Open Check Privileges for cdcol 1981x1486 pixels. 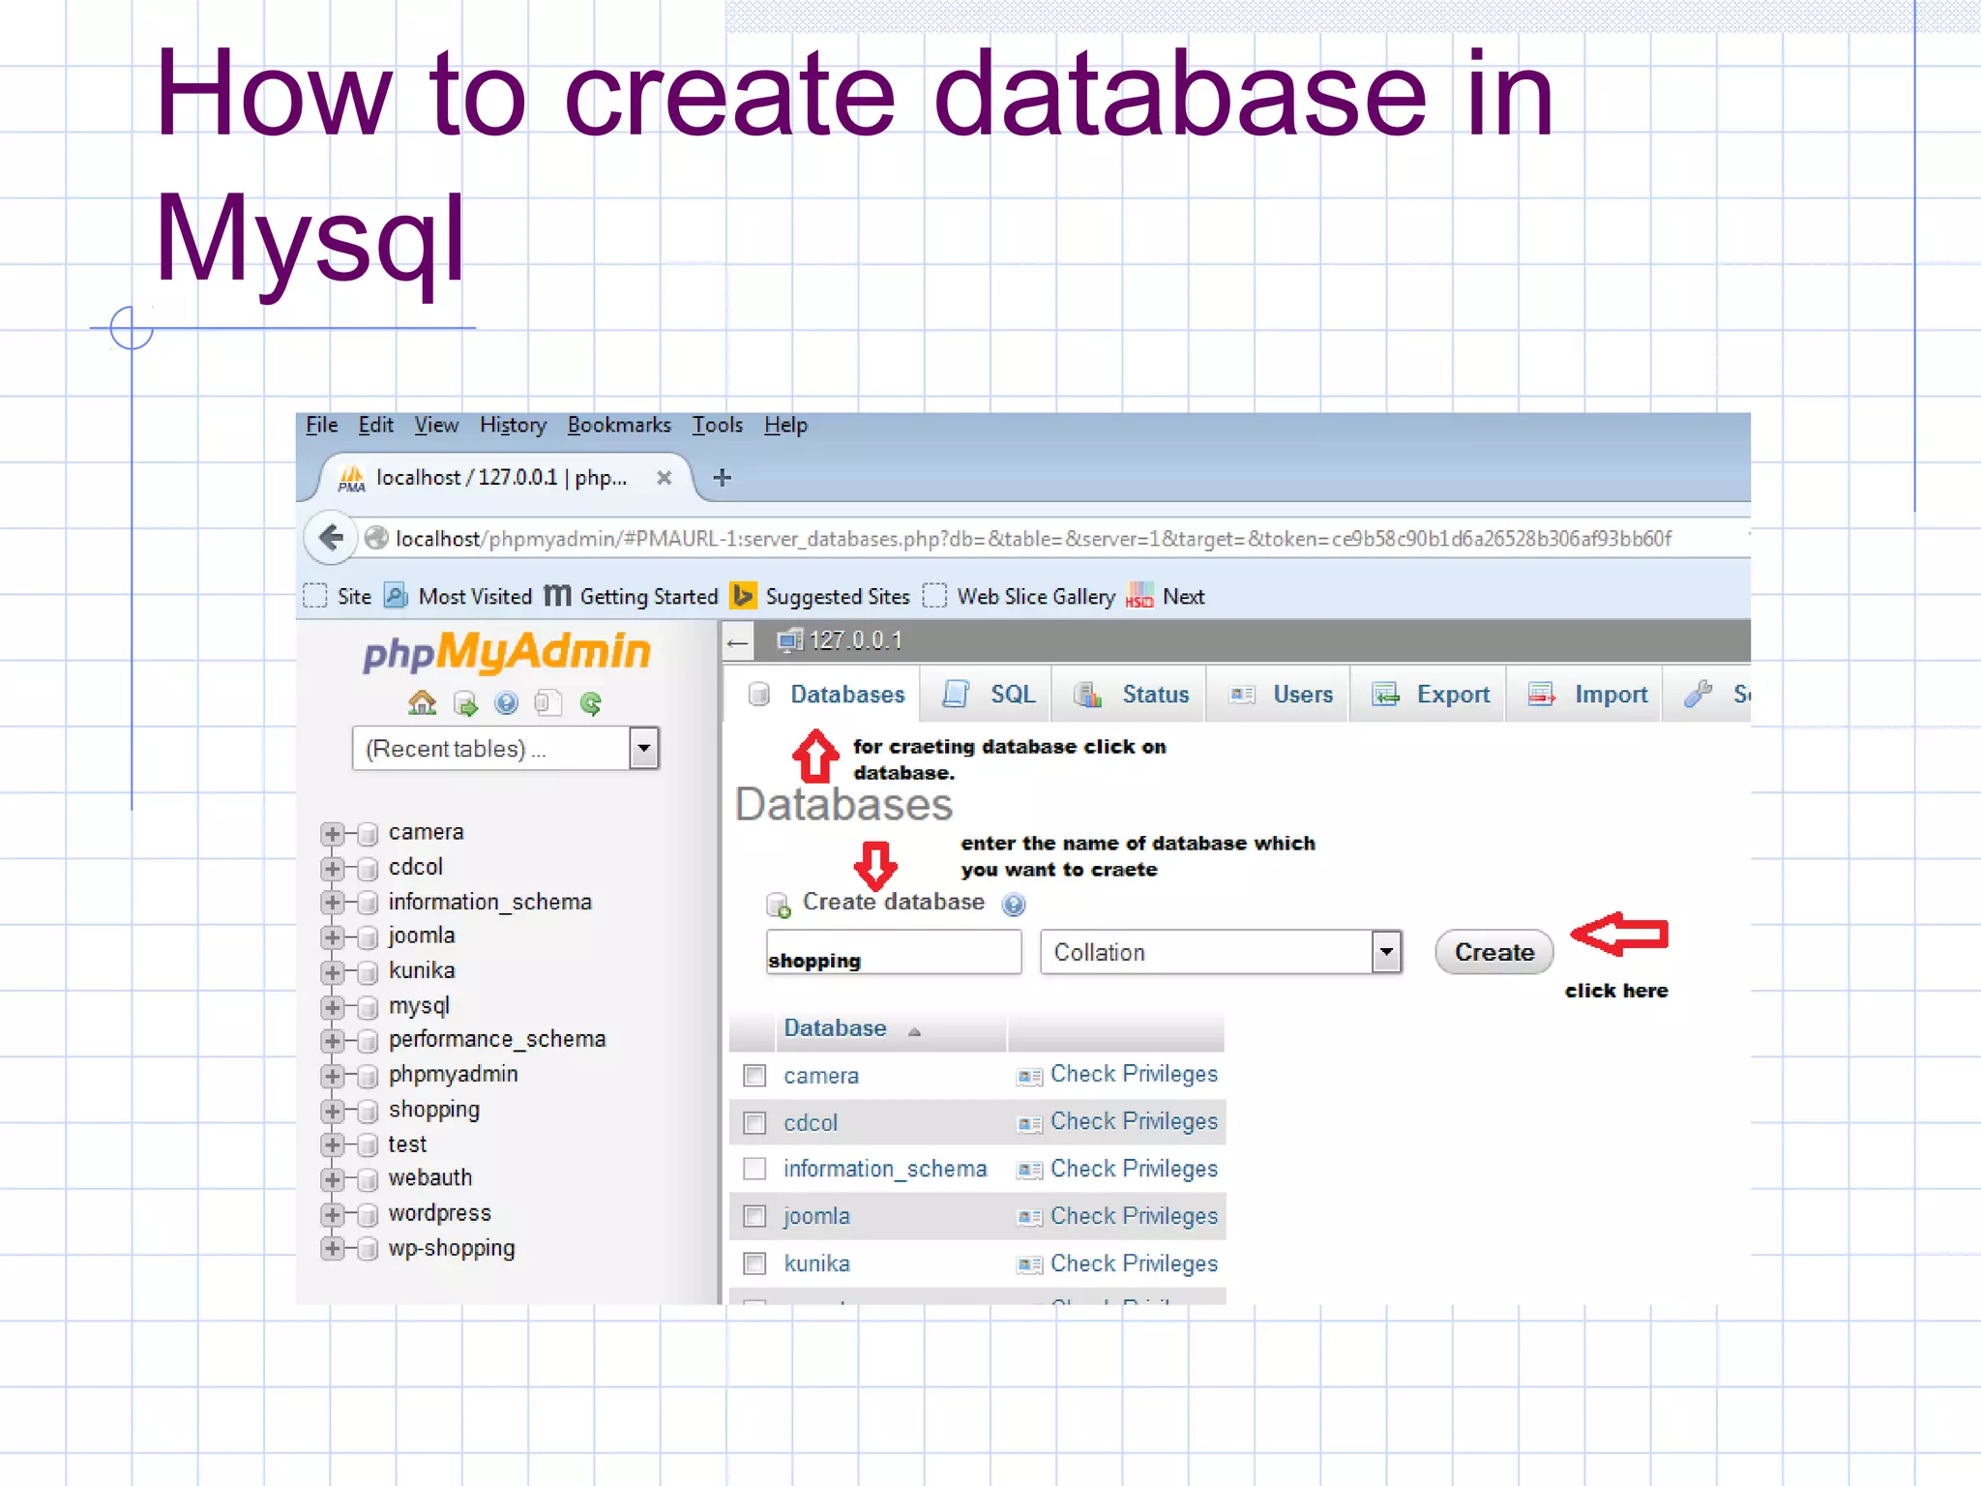(1134, 1122)
